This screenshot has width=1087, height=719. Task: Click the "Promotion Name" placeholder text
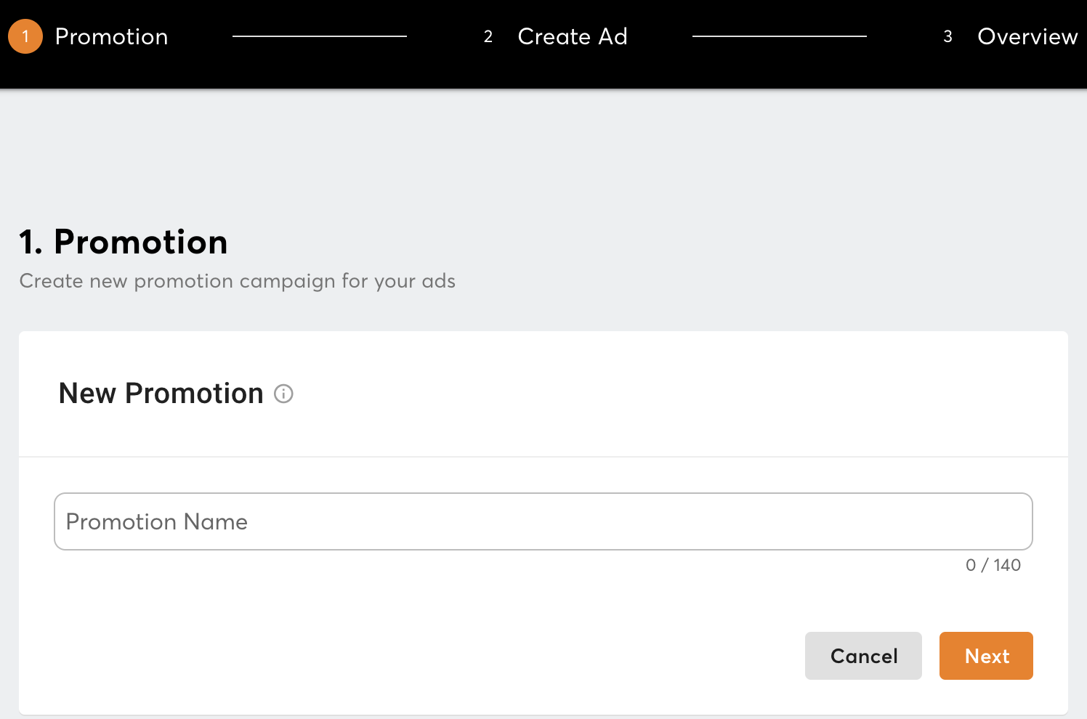(x=157, y=521)
